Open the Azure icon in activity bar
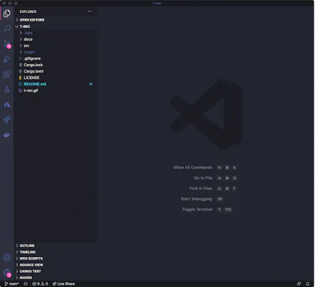Screen dimensions: 317x287 (7, 104)
